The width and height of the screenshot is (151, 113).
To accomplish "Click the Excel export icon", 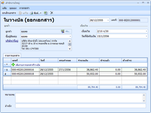I will point(45,13).
